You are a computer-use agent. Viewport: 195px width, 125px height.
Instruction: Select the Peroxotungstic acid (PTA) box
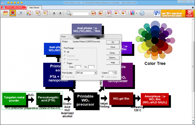point(48,99)
